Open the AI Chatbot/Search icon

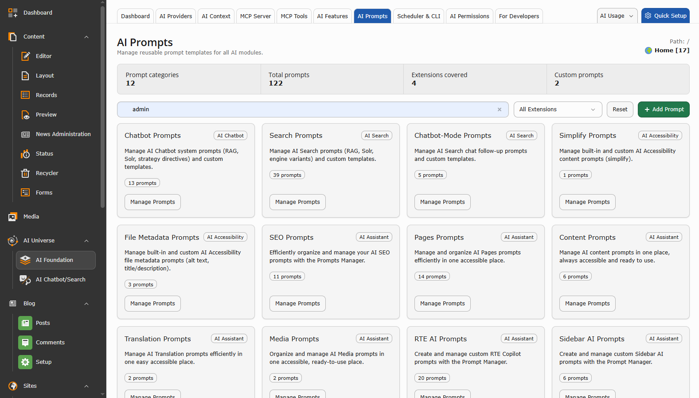click(26, 280)
